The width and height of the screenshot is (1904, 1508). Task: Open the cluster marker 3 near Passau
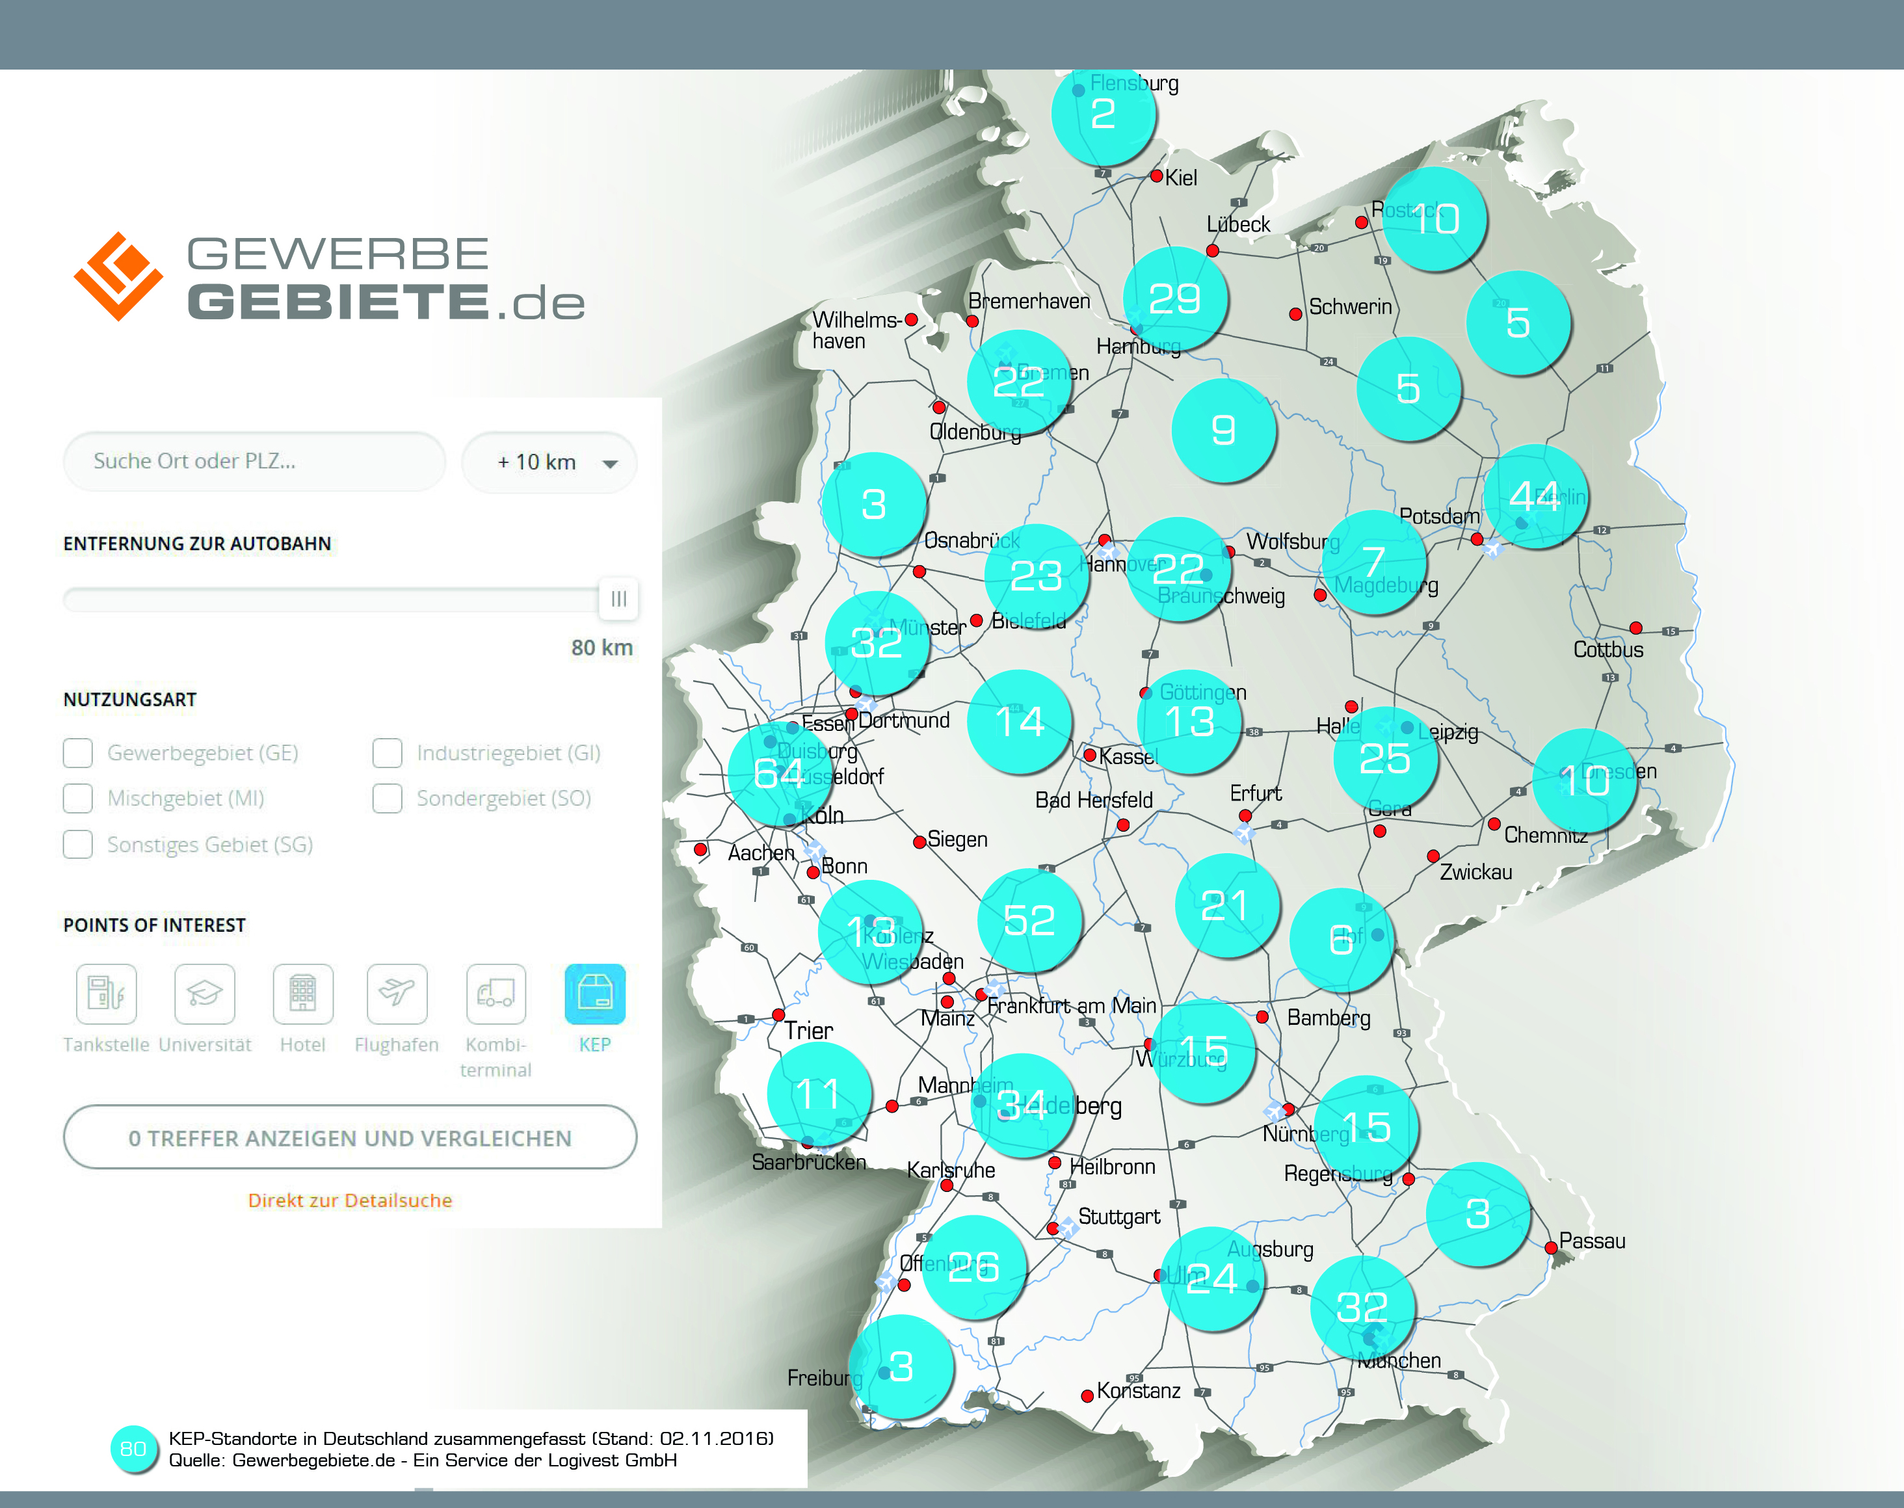(1479, 1214)
